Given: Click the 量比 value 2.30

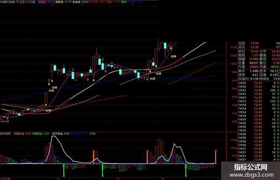Looking at the screenshot, I should [276, 63].
